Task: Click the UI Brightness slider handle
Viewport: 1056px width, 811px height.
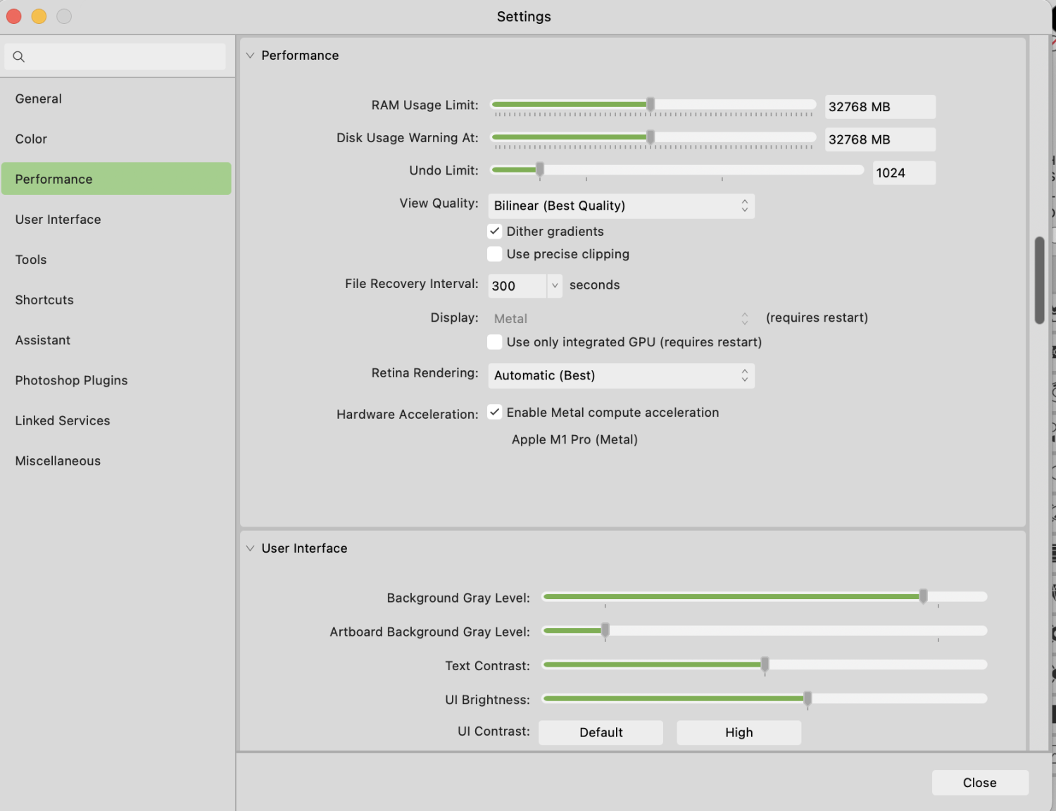Action: [x=807, y=699]
